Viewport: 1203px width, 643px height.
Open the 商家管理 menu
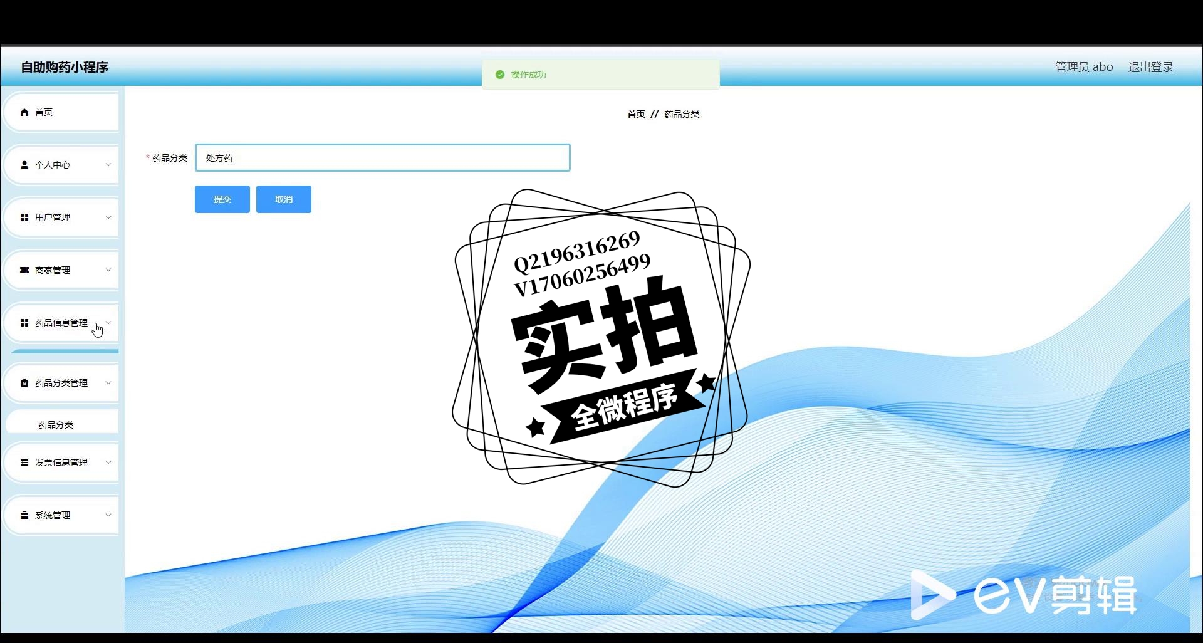point(61,270)
